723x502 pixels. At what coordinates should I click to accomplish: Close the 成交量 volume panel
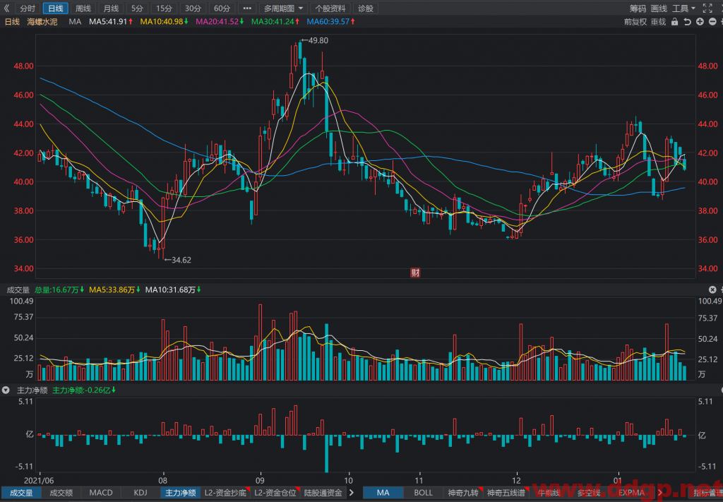tap(712, 289)
